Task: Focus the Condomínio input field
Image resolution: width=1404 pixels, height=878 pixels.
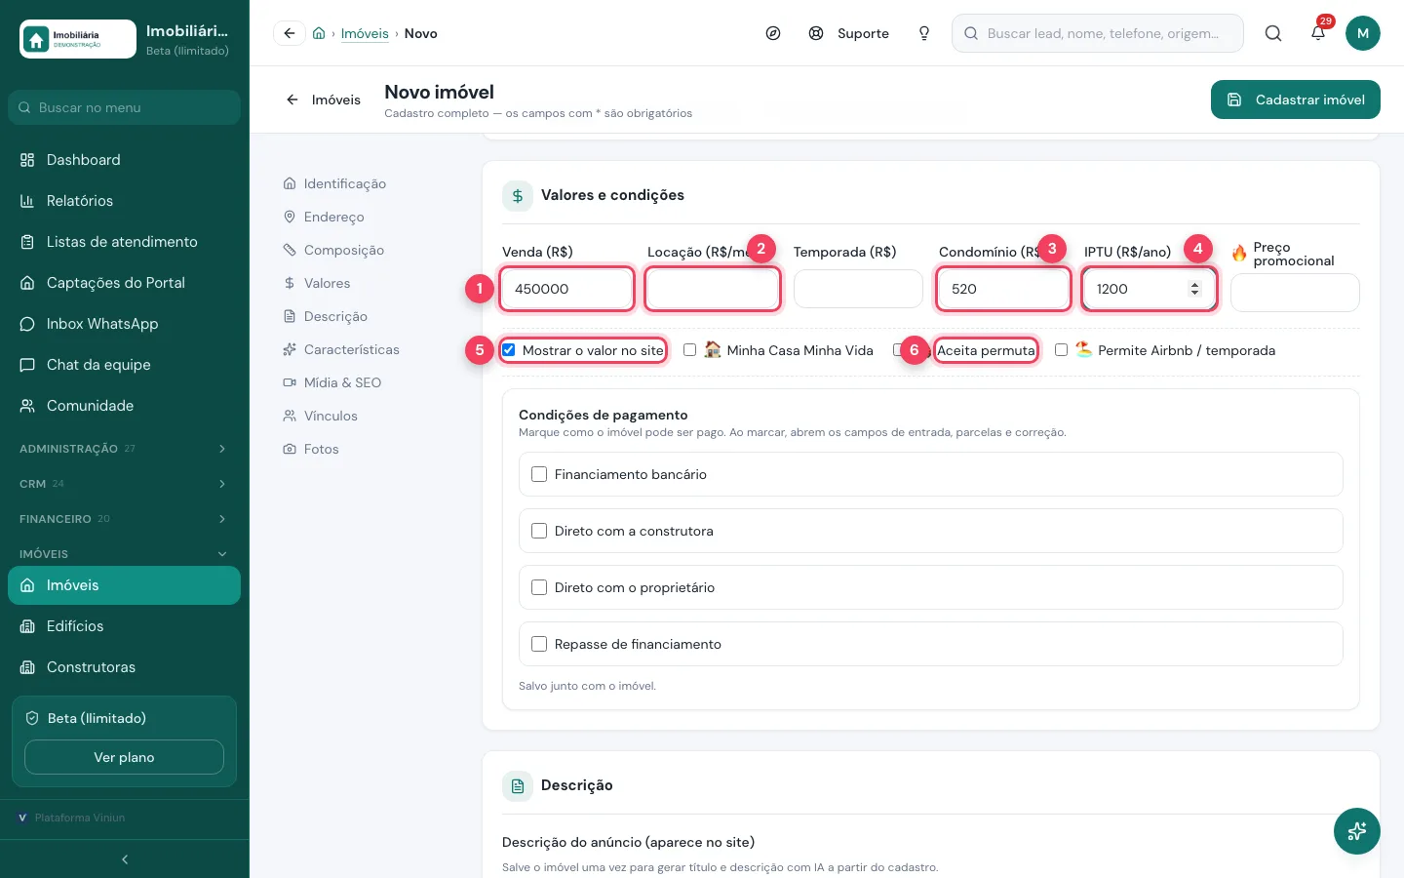Action: point(1003,289)
